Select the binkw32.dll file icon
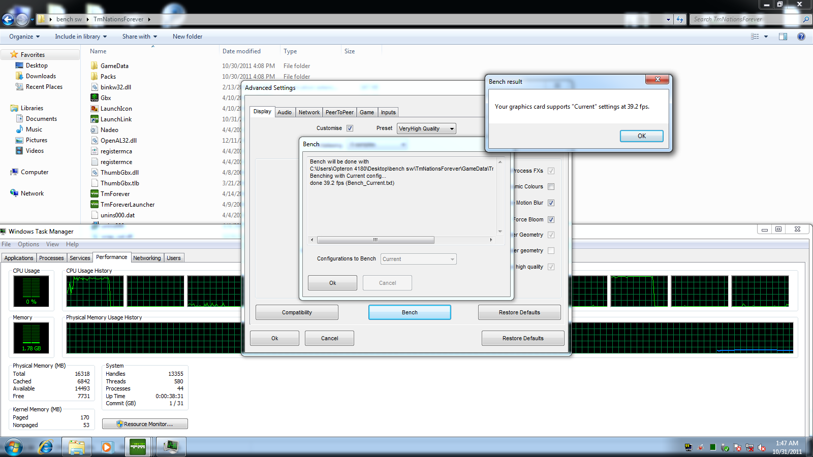This screenshot has height=457, width=813. pyautogui.click(x=95, y=87)
